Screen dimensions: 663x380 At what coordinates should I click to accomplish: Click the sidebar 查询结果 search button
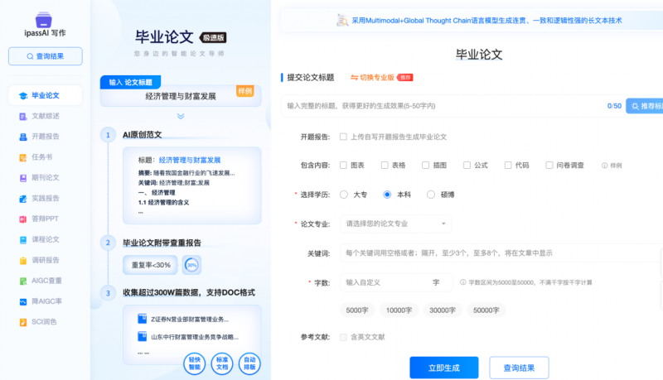(x=46, y=56)
